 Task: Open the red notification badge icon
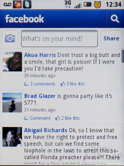point(17,4)
